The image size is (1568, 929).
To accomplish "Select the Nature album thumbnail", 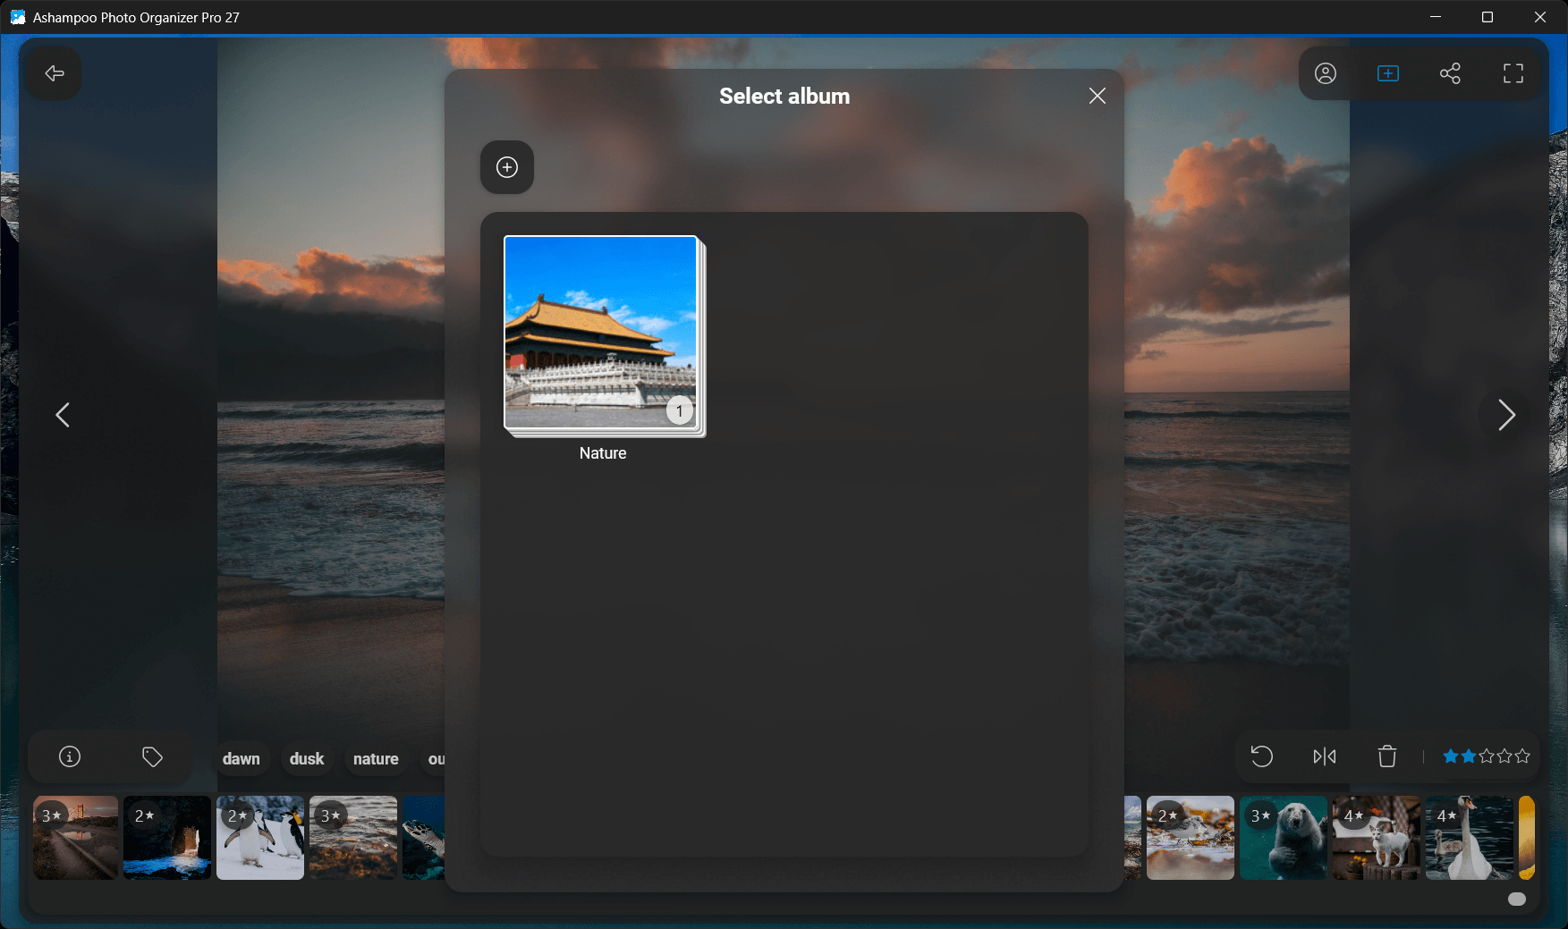I will click(x=604, y=335).
